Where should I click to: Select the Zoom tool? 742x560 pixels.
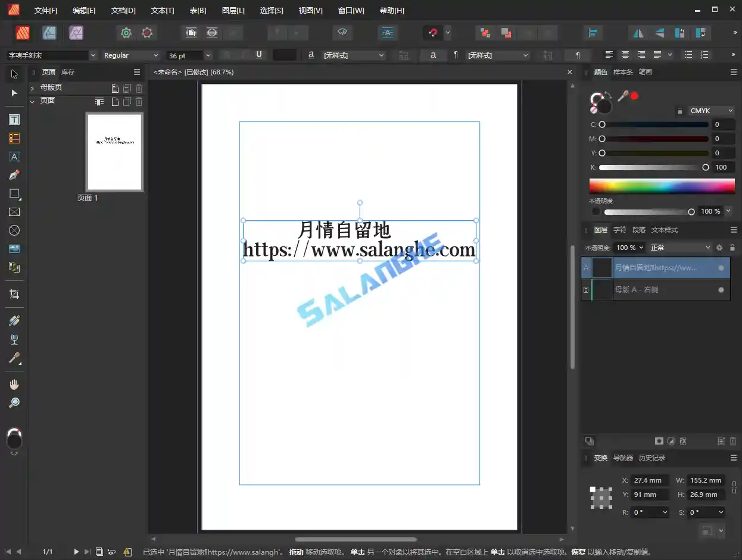pos(14,402)
